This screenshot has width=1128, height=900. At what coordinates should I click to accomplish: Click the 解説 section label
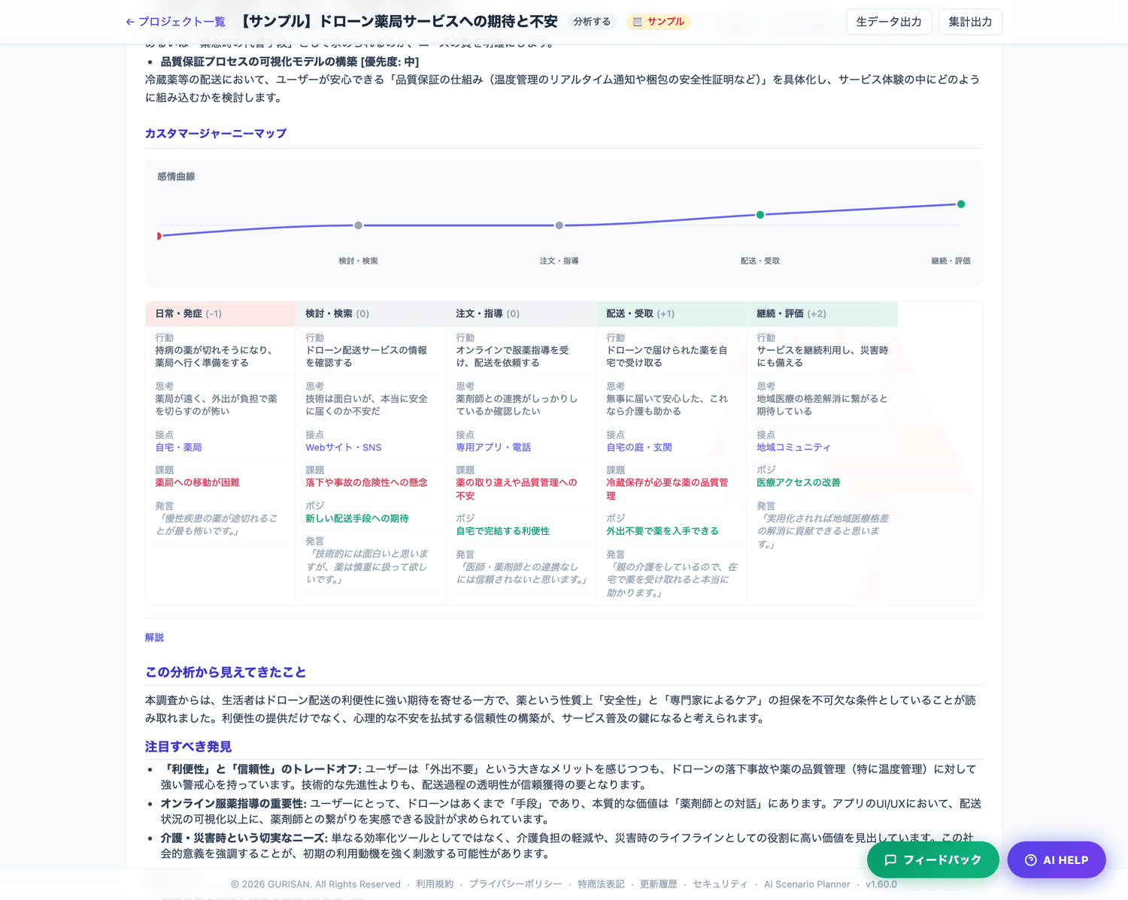[x=154, y=637]
